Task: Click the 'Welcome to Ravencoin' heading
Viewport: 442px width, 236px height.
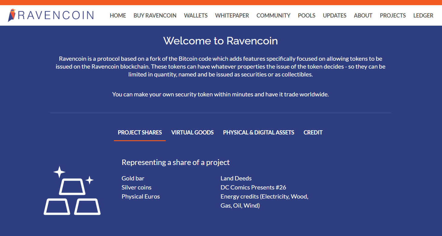Action: pyautogui.click(x=221, y=40)
